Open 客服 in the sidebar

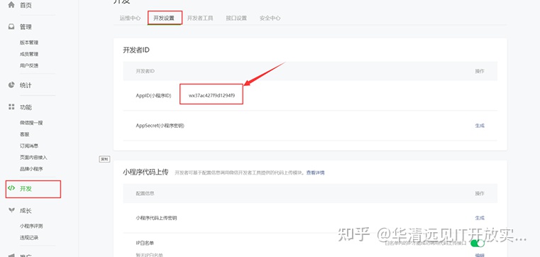pos(24,134)
